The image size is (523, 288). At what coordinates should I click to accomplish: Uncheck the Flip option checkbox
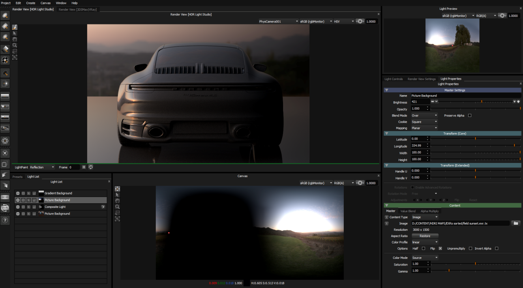pyautogui.click(x=440, y=249)
